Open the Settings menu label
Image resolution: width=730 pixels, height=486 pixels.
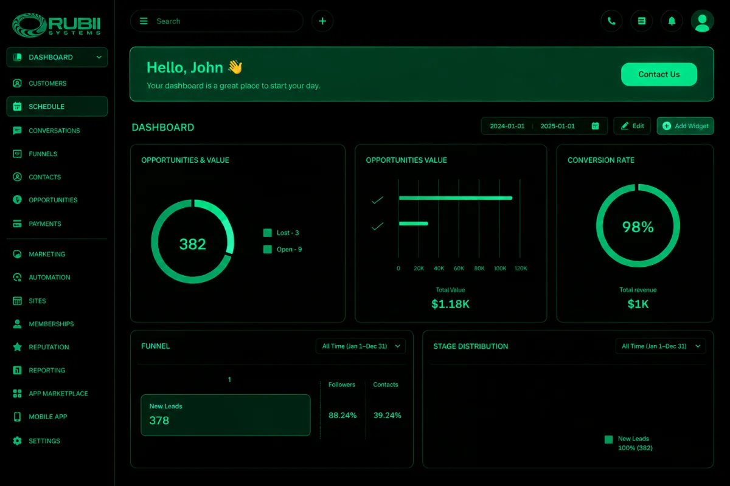click(44, 441)
